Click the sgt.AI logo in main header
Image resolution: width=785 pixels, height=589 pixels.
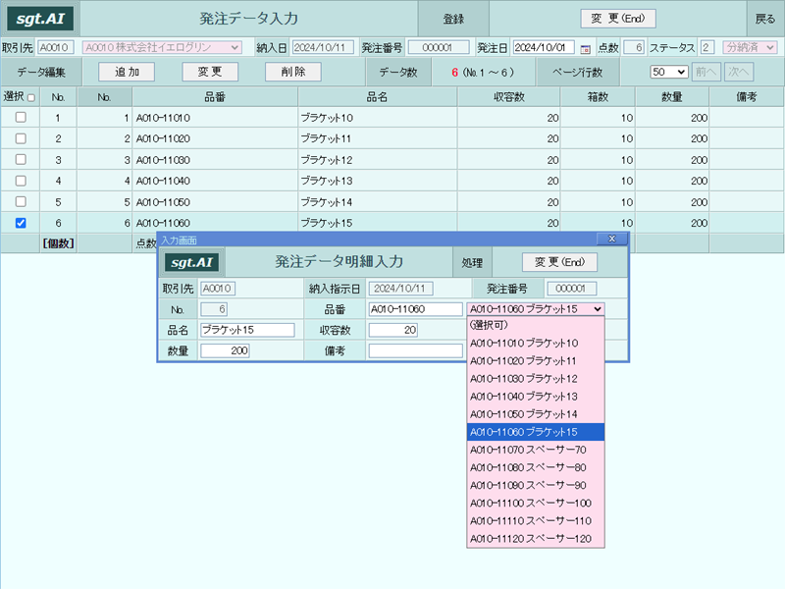click(x=40, y=19)
